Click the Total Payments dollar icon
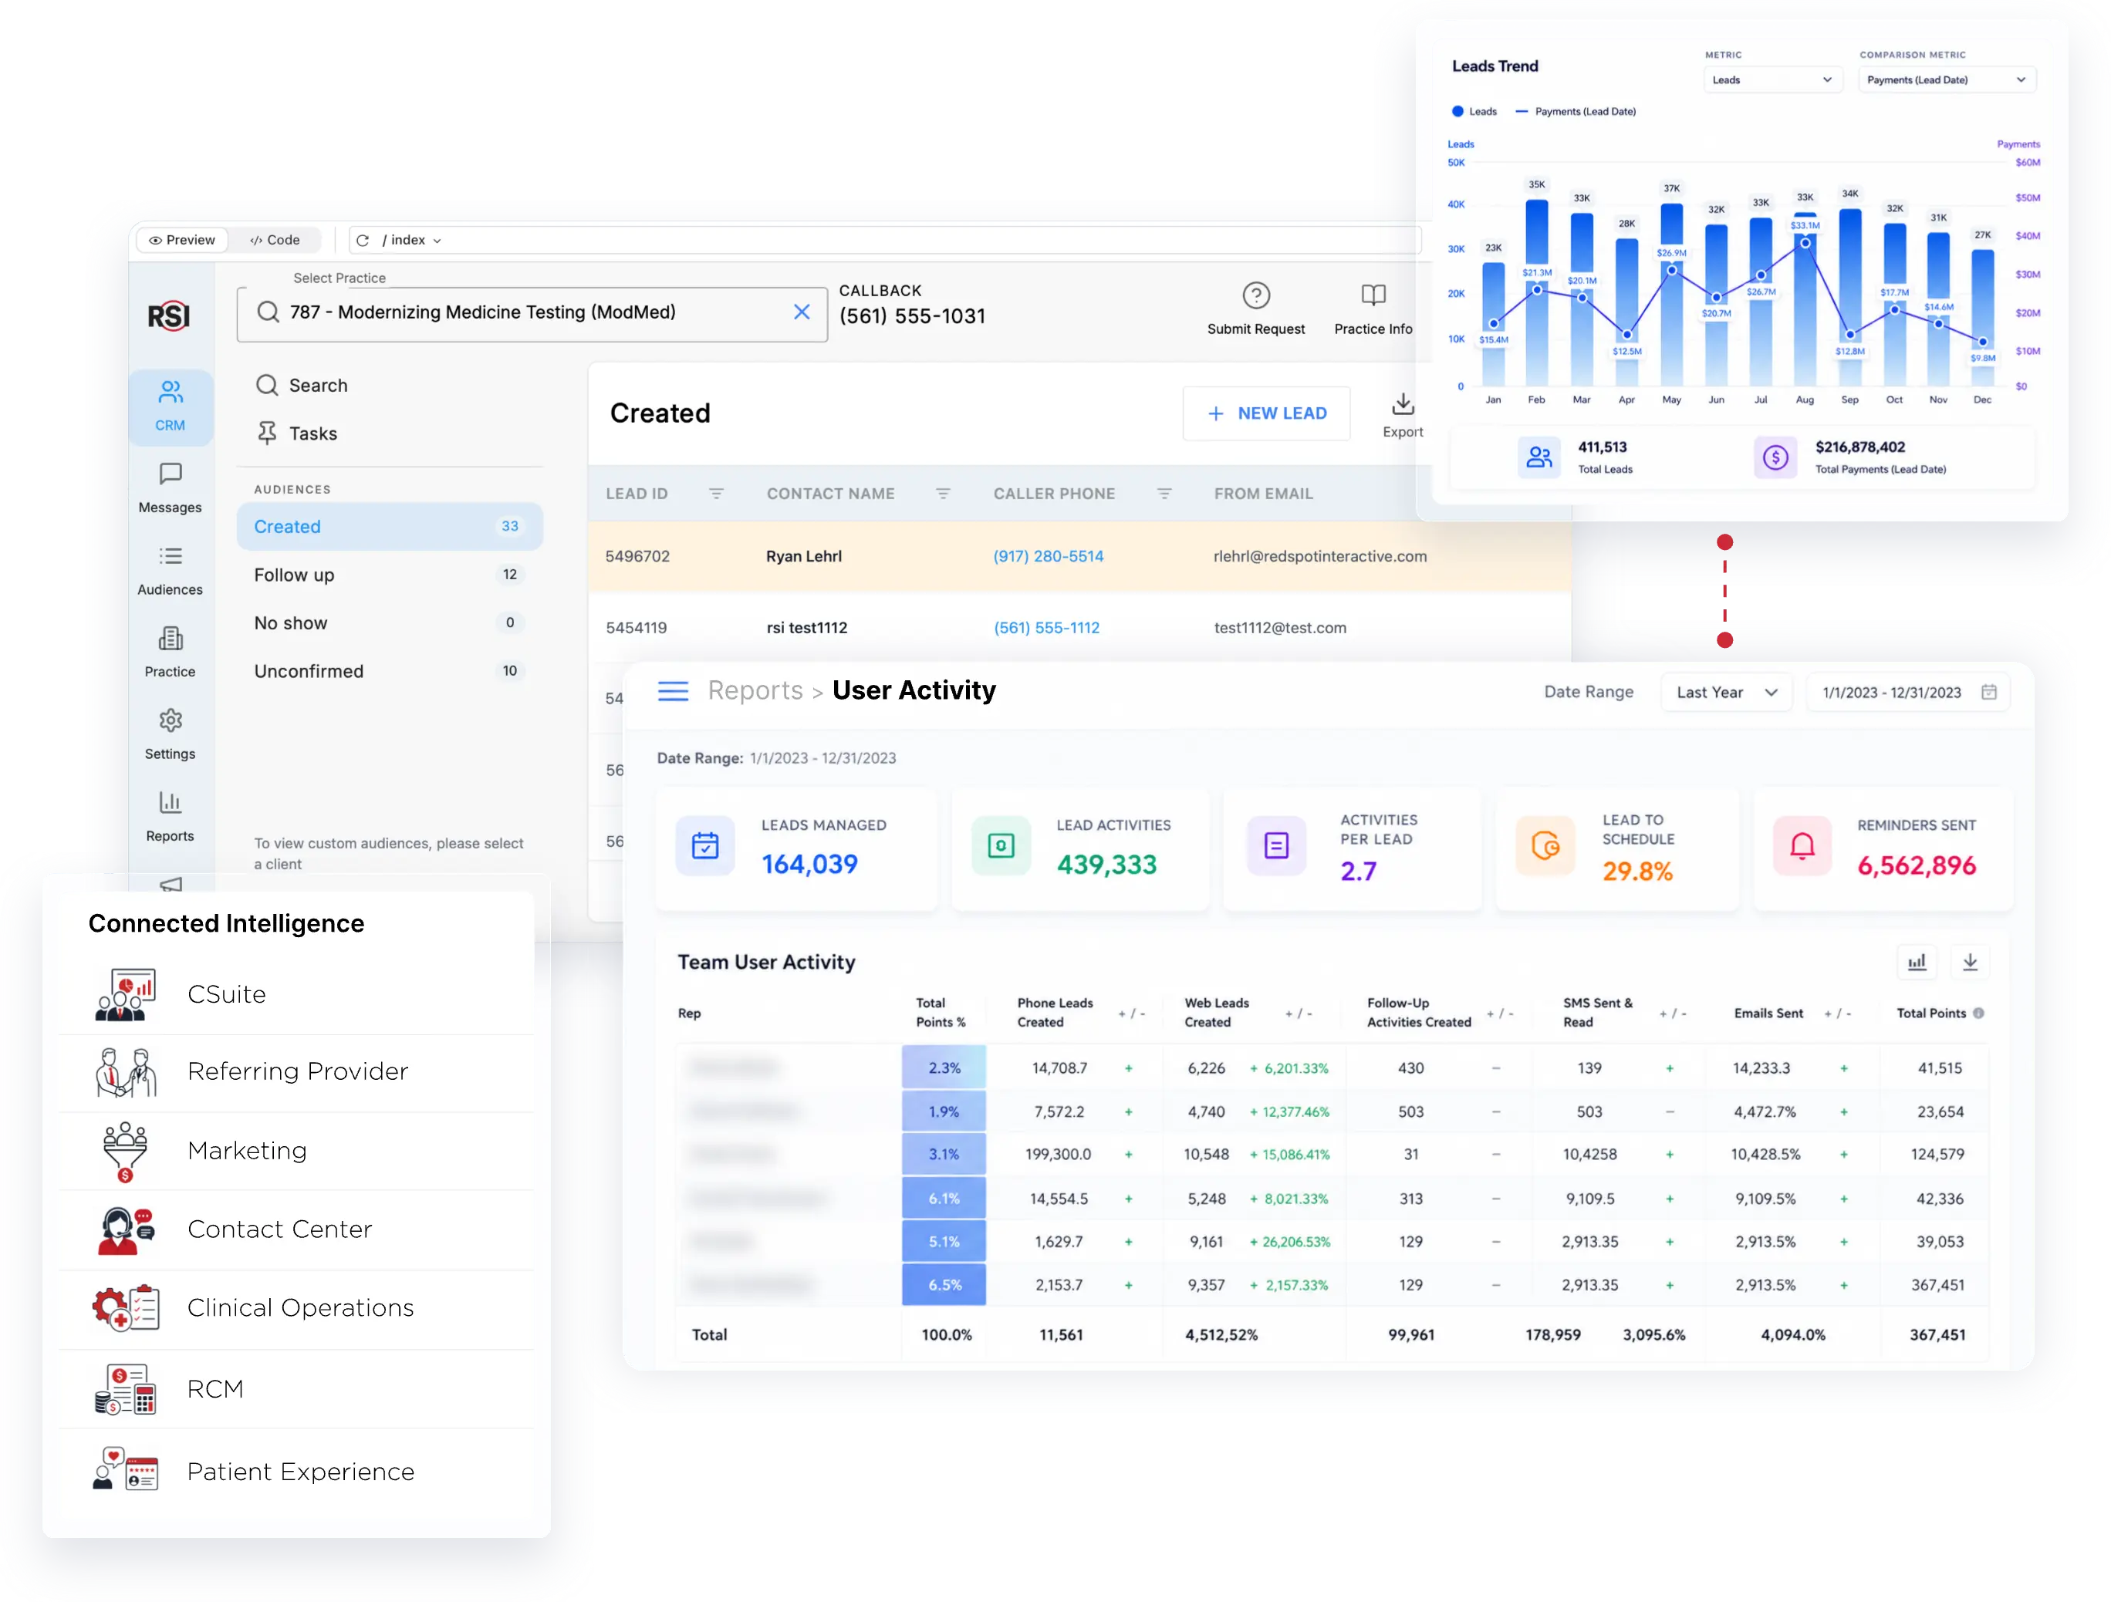The image size is (2111, 1602). click(x=1775, y=457)
